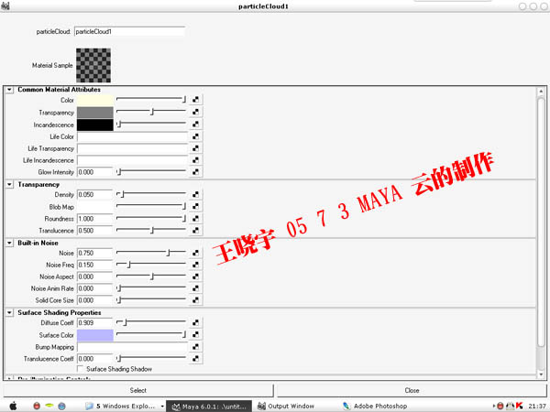Click the Translucence map button
This screenshot has height=412, width=550.
(196, 231)
